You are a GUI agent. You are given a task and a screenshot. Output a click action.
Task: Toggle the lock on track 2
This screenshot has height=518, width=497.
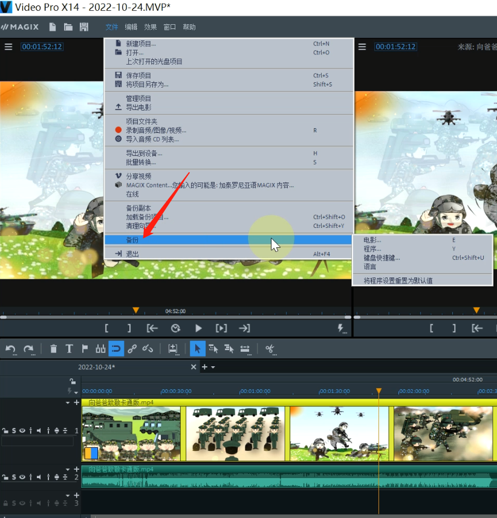[5, 477]
